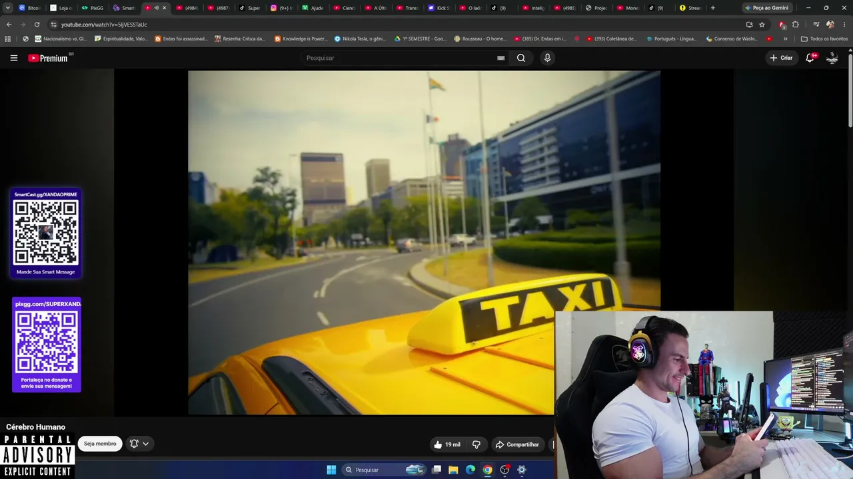This screenshot has width=853, height=479.
Task: Open the Português - Língua... bookmark
Action: pos(672,39)
